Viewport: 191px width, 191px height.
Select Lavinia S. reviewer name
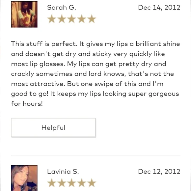click(x=63, y=171)
